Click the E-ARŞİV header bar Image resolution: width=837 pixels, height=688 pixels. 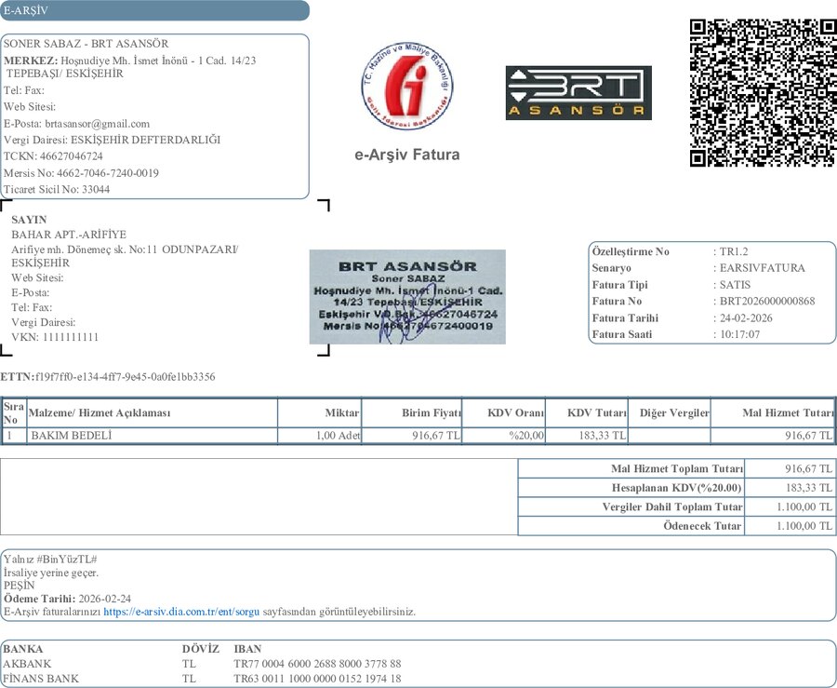click(154, 10)
